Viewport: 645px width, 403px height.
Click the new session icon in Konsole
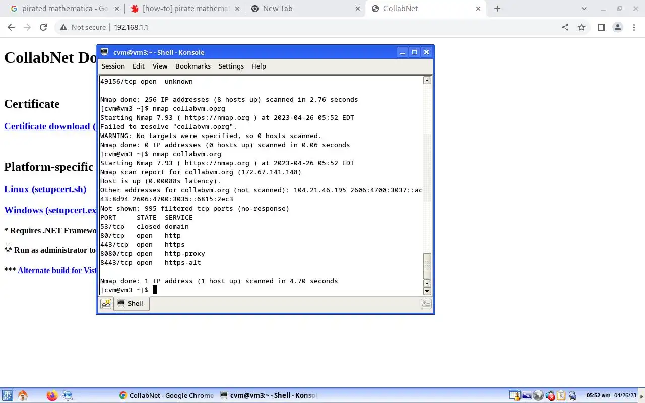[106, 304]
